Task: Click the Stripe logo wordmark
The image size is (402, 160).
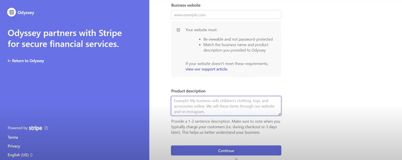Action: point(35,128)
